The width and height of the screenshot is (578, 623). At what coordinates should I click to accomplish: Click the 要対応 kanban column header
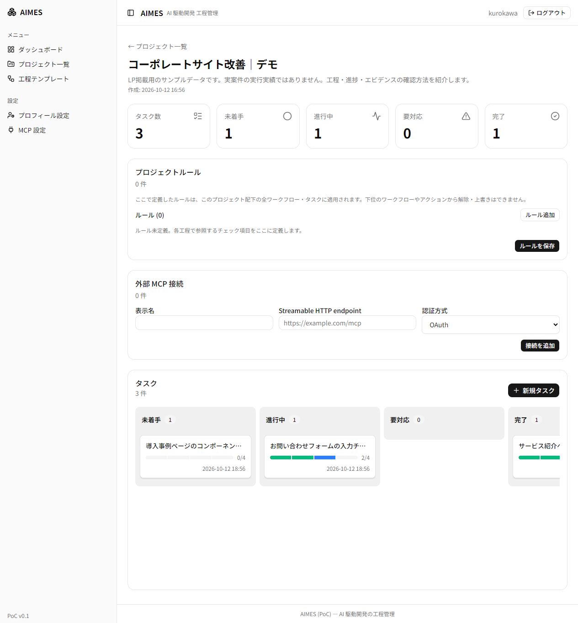(400, 420)
